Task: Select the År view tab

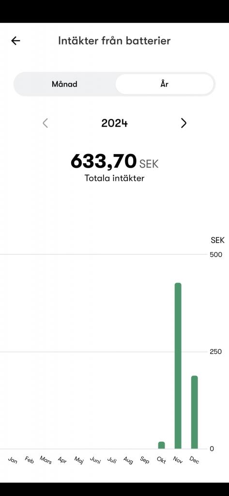Action: coord(164,84)
